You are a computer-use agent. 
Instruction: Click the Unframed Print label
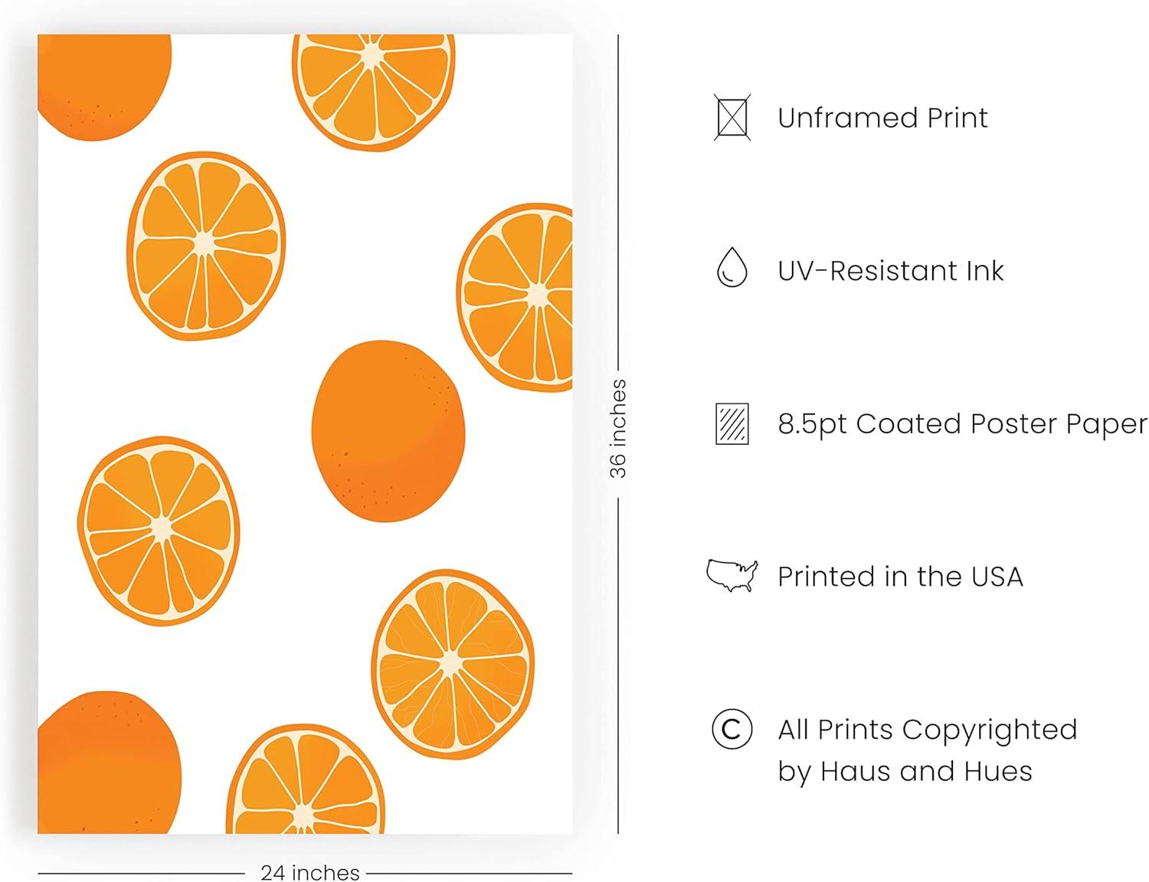pos(882,118)
